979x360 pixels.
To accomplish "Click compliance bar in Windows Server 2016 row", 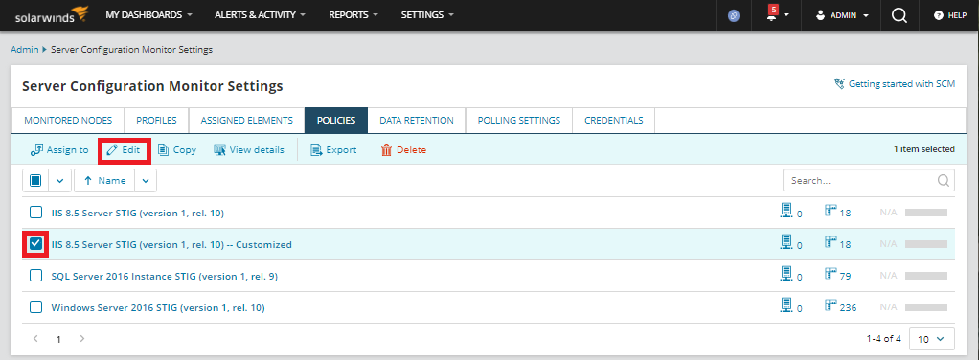I will pyautogui.click(x=926, y=307).
